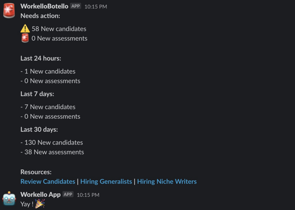Open the Hiring Niche Writers link
This screenshot has width=295, height=210.
click(167, 181)
